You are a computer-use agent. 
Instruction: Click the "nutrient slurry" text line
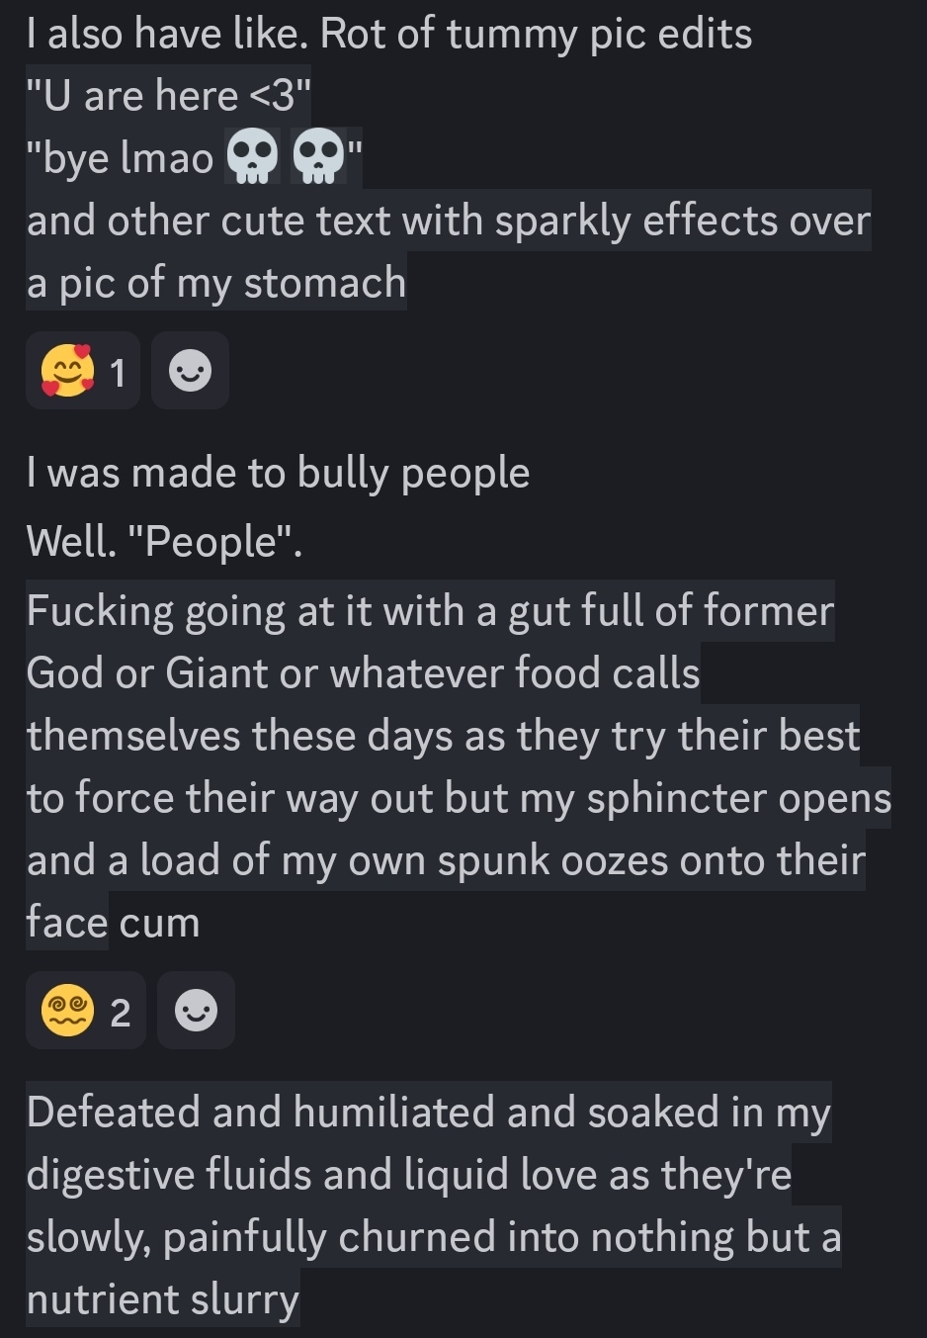[x=163, y=1299]
